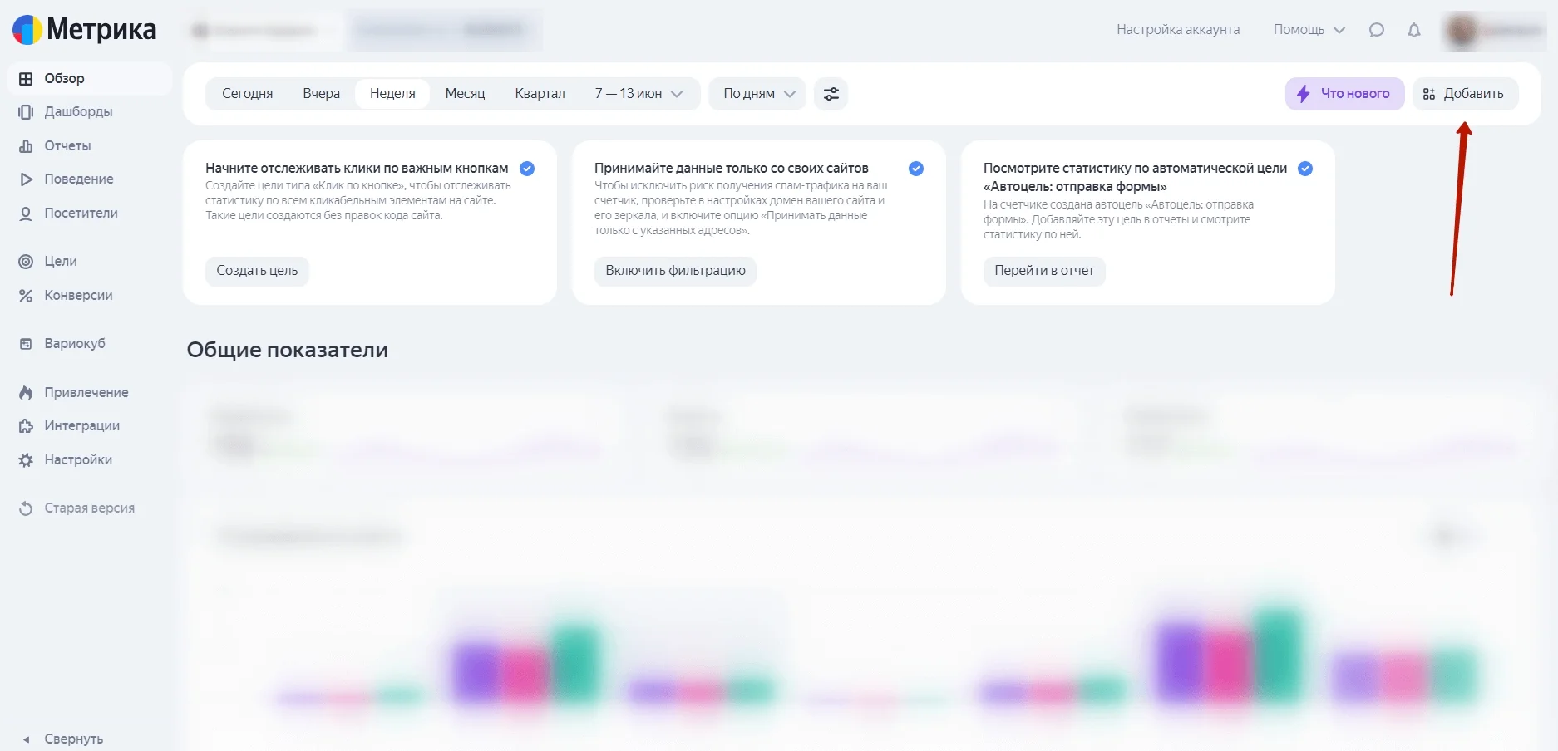This screenshot has height=751, width=1558.
Task: Open the Посетители section
Action: [90, 214]
